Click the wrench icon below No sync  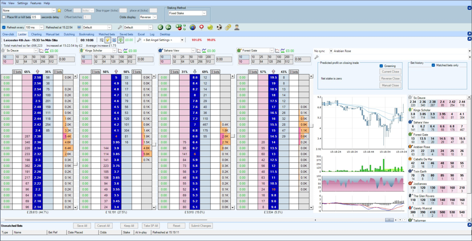click(x=316, y=56)
